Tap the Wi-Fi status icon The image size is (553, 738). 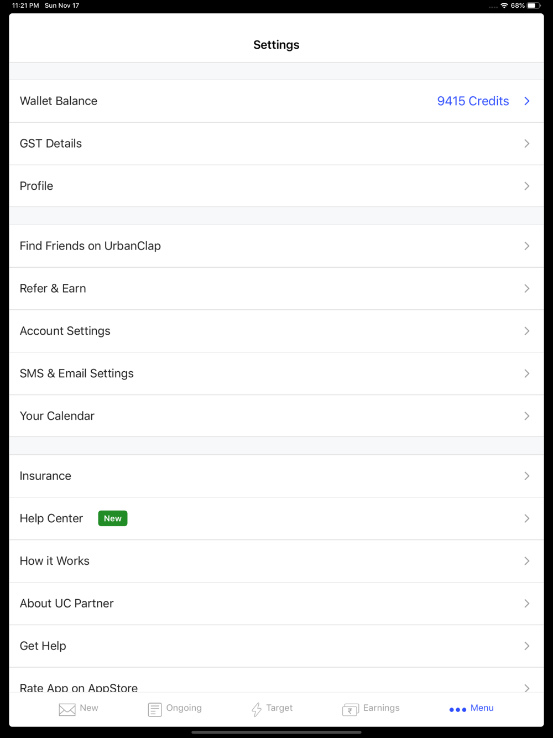coord(504,6)
